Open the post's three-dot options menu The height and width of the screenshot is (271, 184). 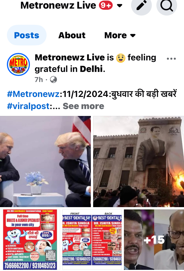click(171, 59)
